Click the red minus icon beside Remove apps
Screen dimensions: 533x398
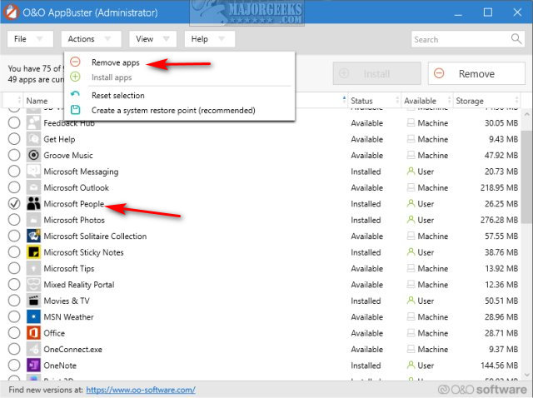[75, 62]
